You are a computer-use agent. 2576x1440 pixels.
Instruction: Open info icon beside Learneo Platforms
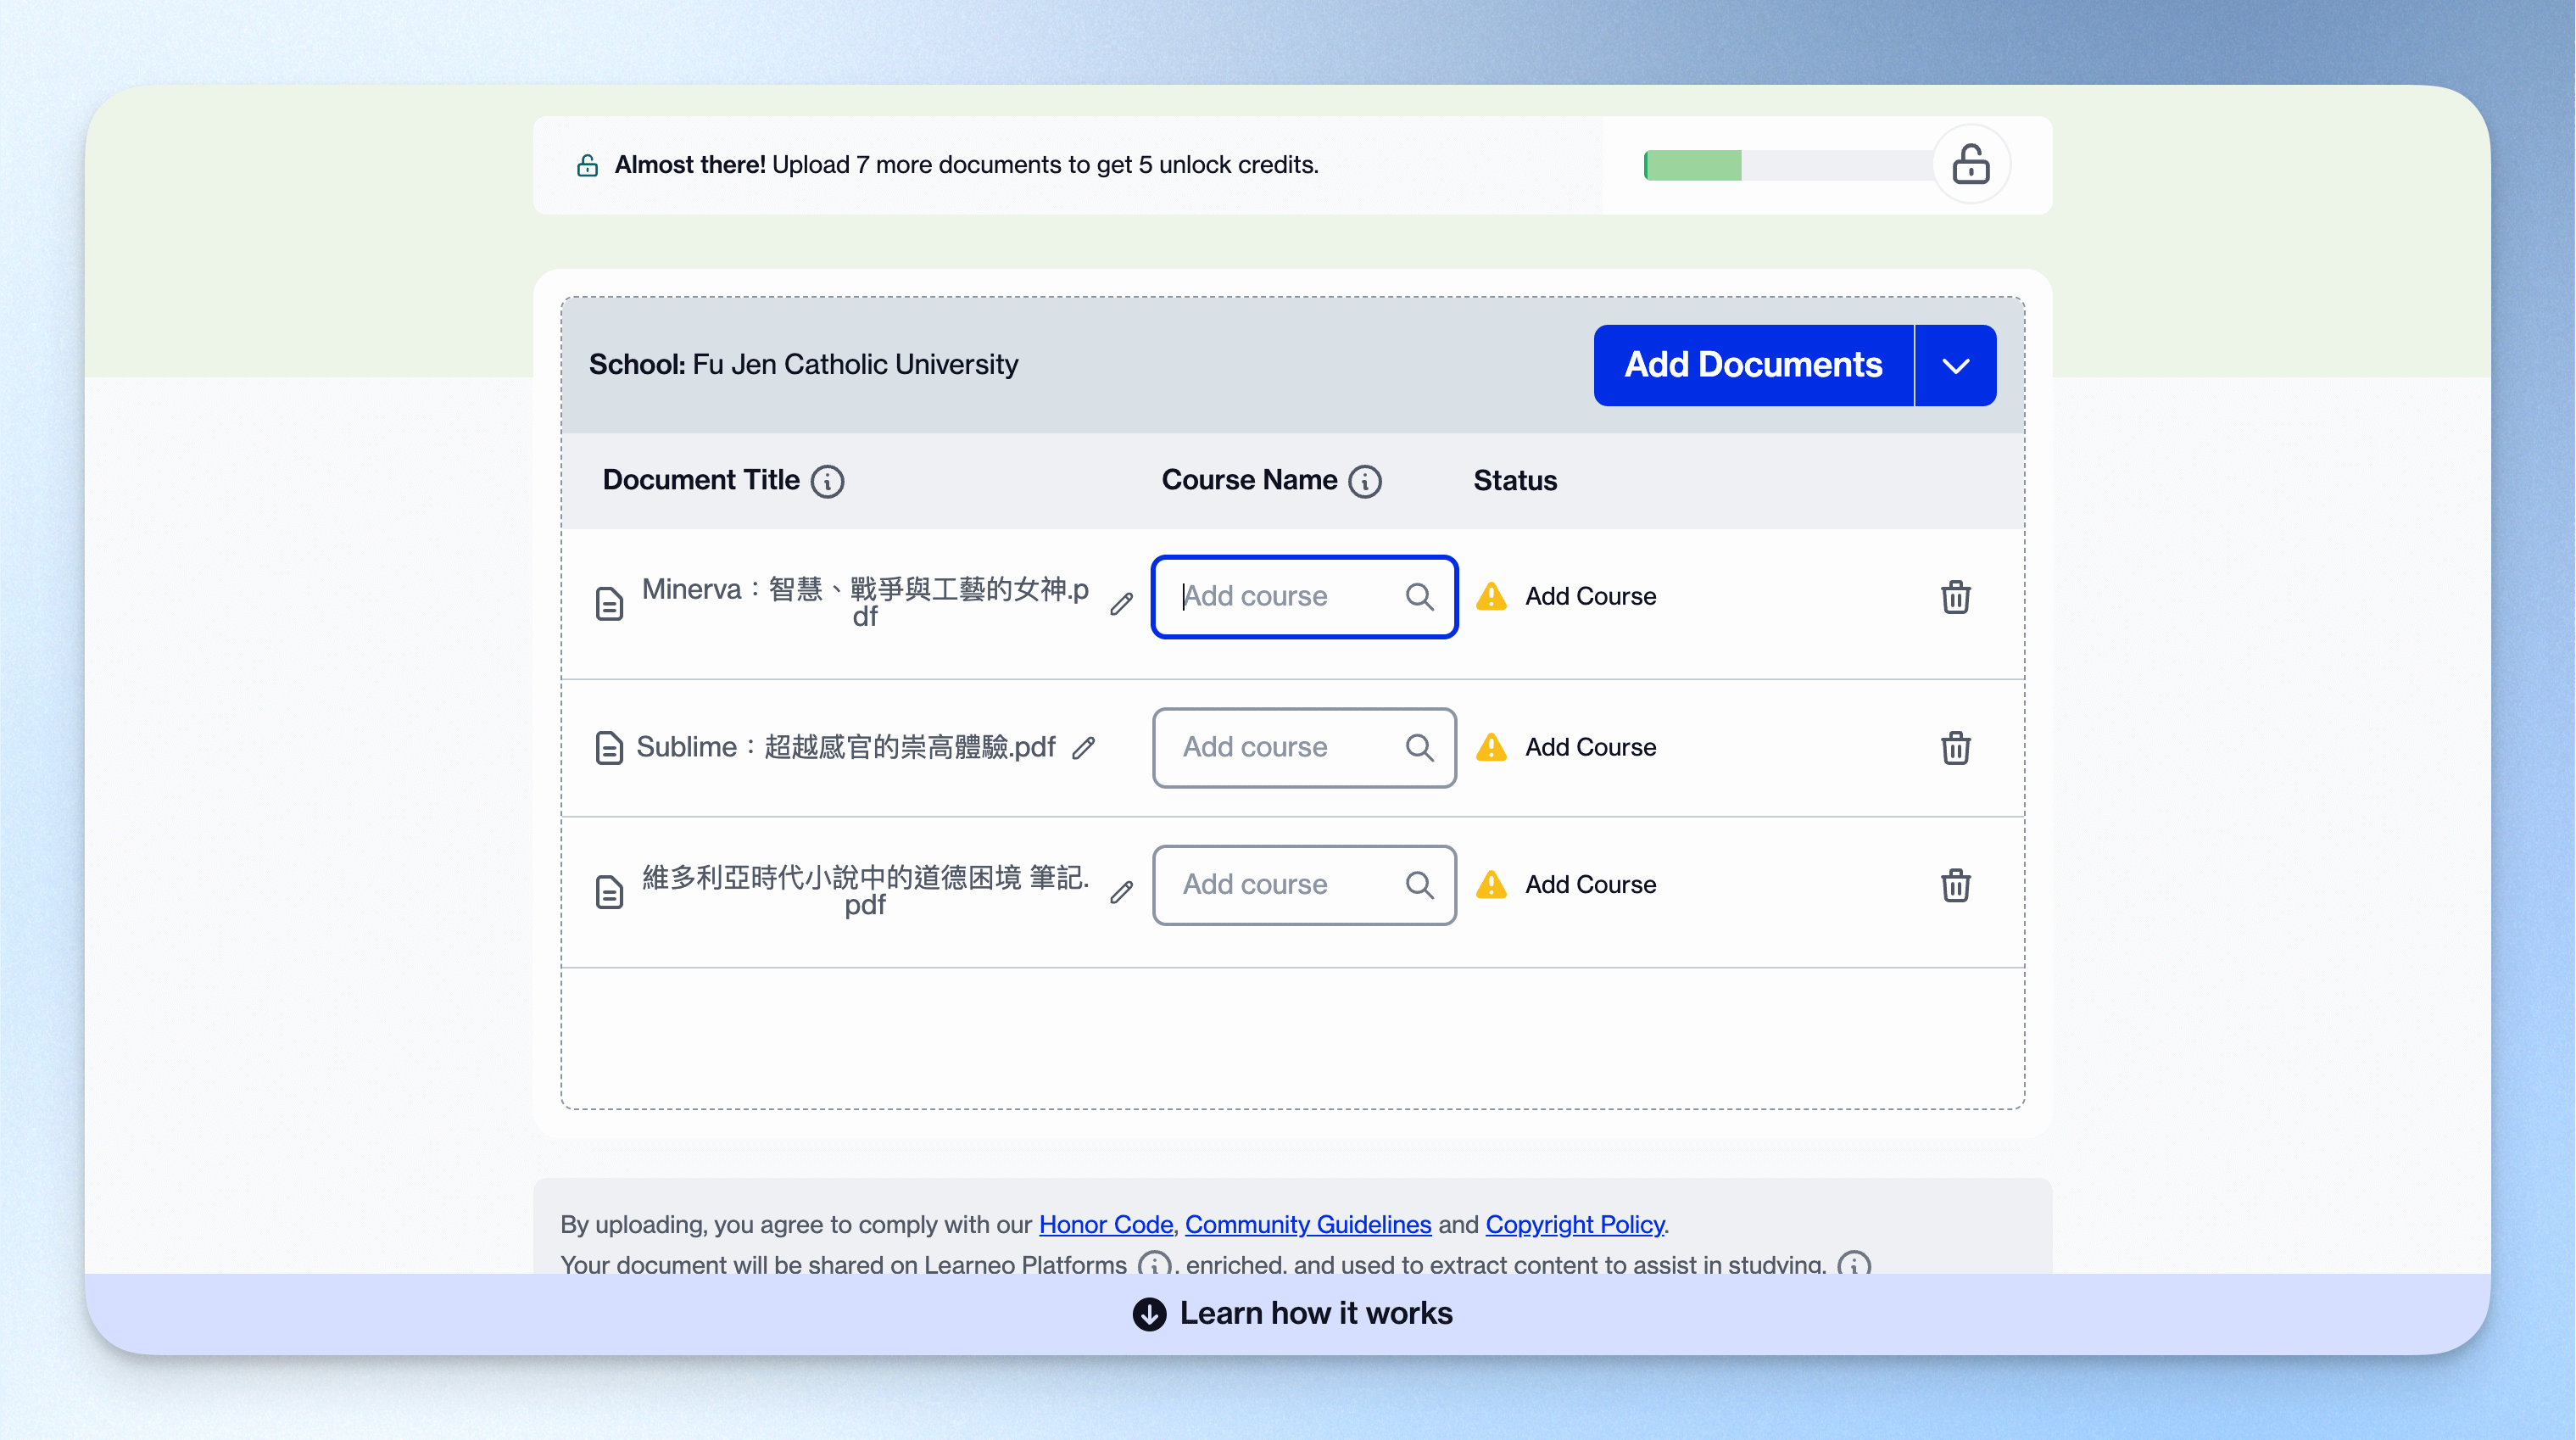[1154, 1264]
